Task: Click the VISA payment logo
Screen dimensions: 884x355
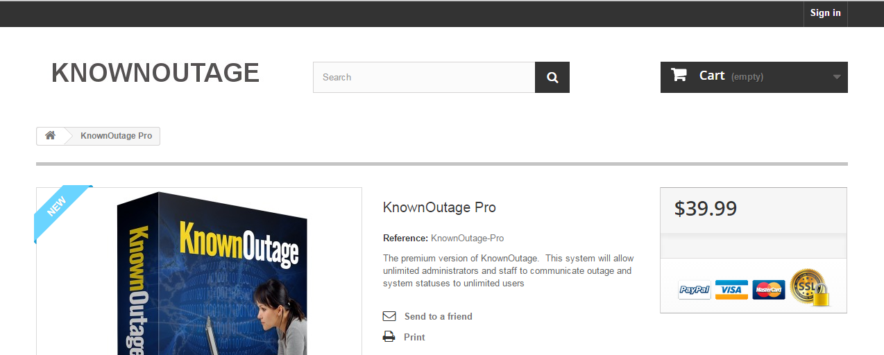Action: click(731, 290)
